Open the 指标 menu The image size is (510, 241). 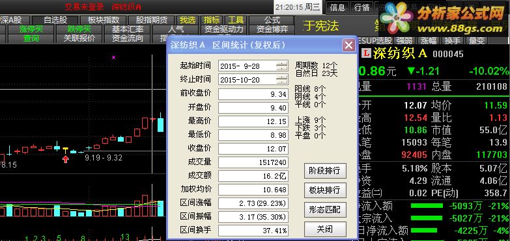tap(212, 20)
